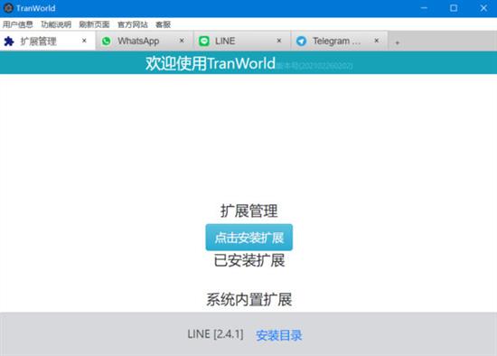Click the 点击安装扩展 button
497x356 pixels.
249,238
